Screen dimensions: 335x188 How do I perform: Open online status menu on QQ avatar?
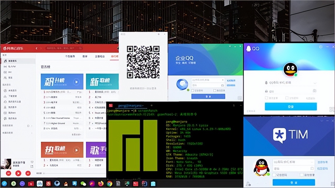pos(295,75)
